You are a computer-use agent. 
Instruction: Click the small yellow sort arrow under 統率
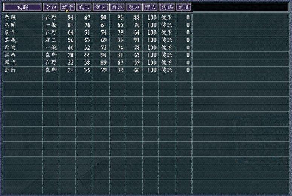[67, 11]
